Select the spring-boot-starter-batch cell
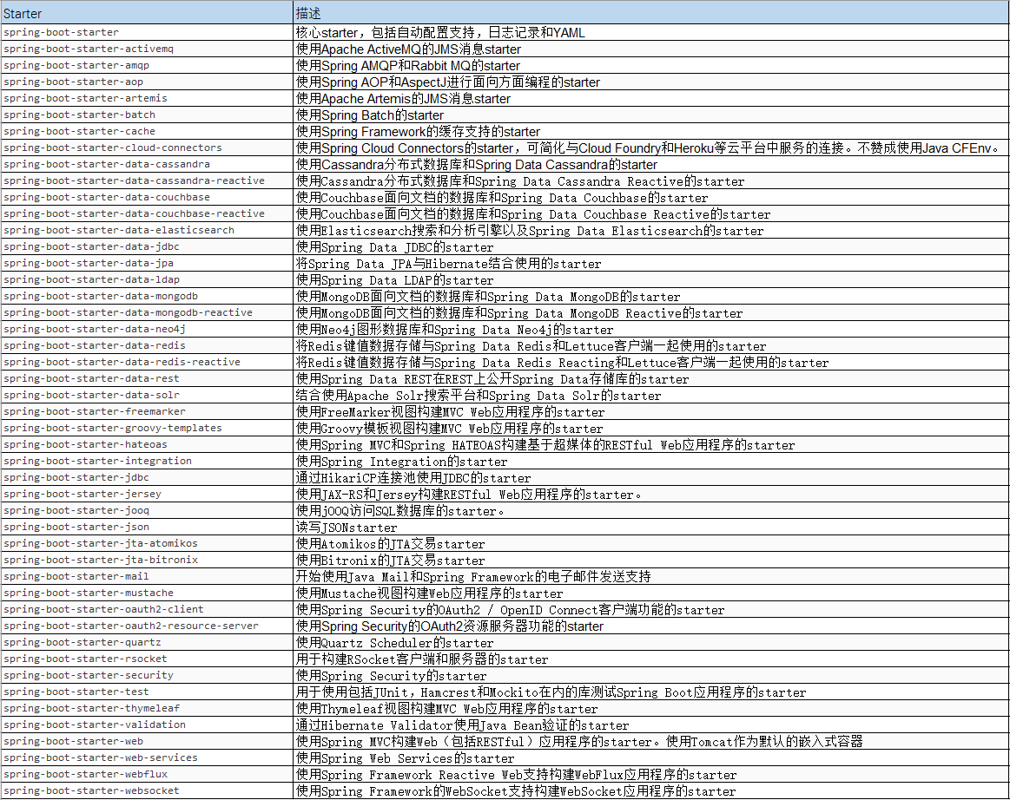The height and width of the screenshot is (800, 1010). click(x=147, y=115)
